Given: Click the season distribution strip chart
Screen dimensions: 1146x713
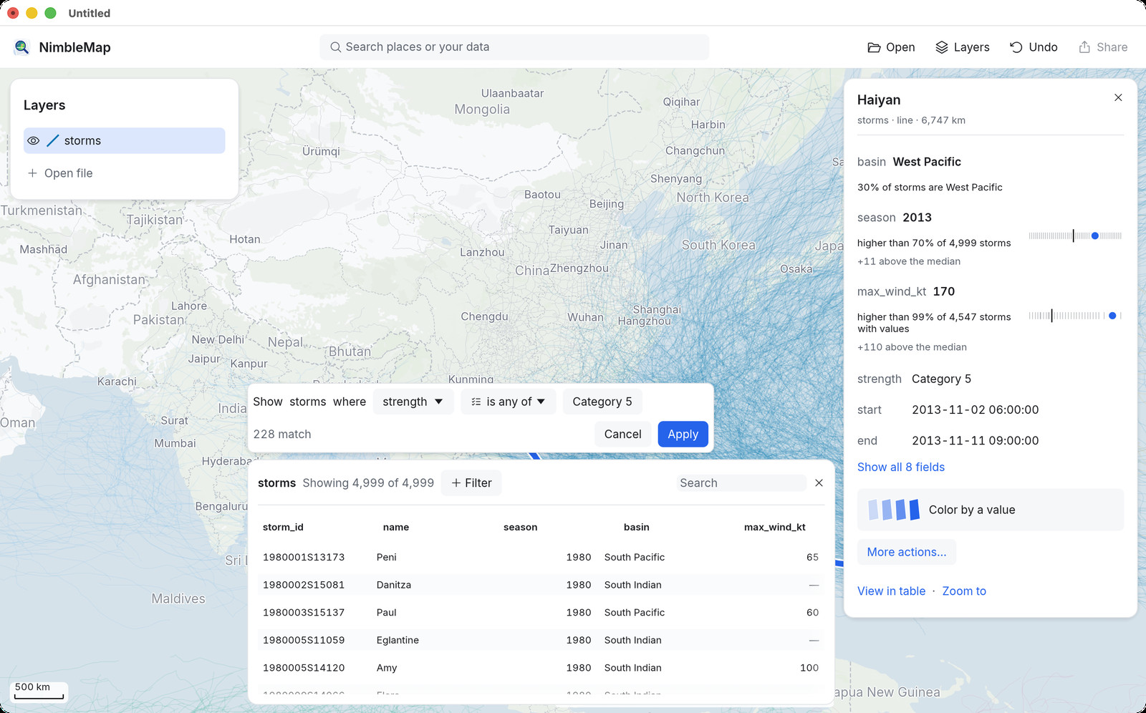Looking at the screenshot, I should 1075,236.
